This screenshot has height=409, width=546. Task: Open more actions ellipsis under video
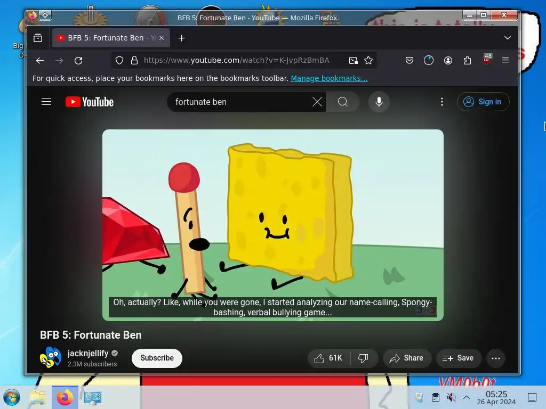496,358
